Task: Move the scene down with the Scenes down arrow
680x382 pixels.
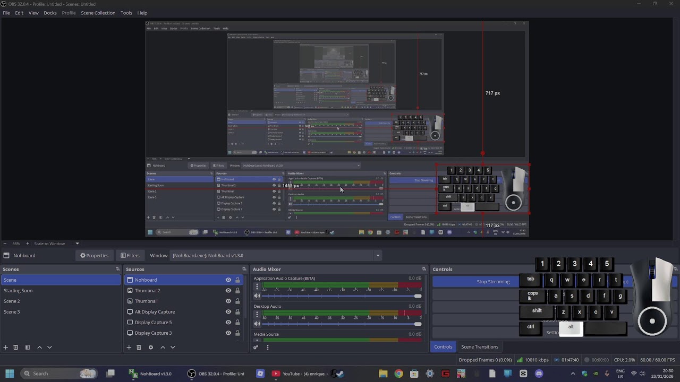Action: pos(49,348)
